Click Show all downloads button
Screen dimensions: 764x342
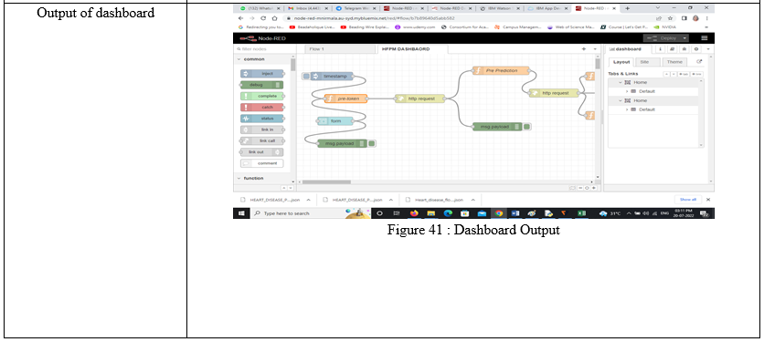tap(687, 200)
